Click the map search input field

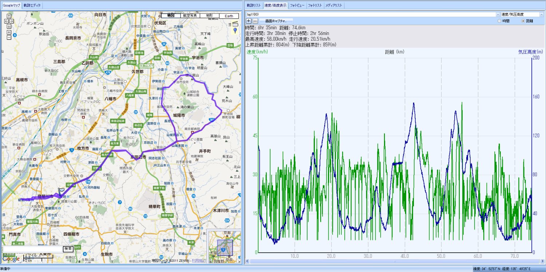33,249
